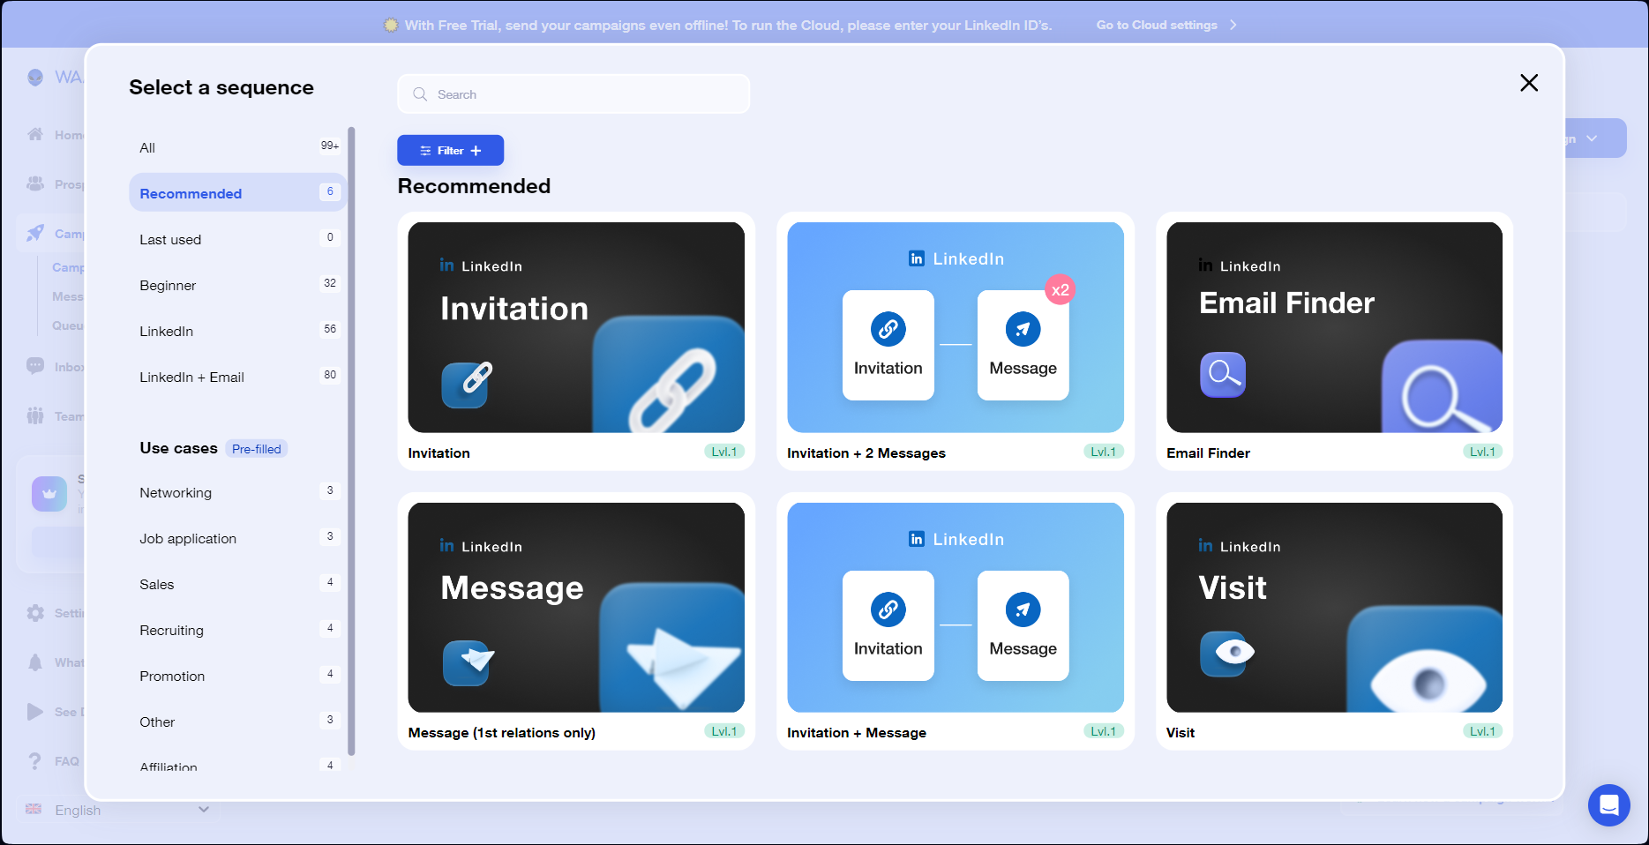Click the small magnifier icon on Email Finder card
The image size is (1649, 845).
pyautogui.click(x=1223, y=375)
